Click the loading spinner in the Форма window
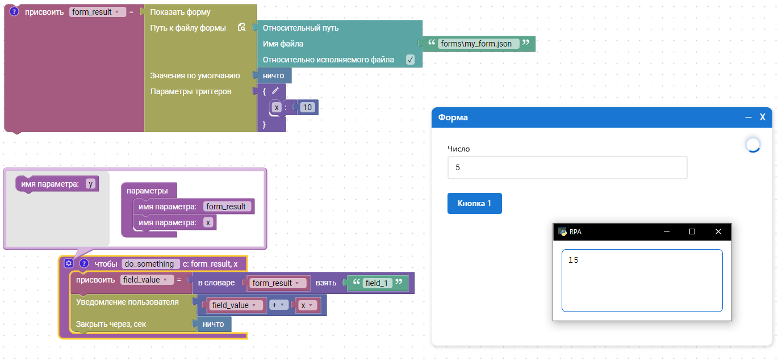Screen dimensions: 778x362 (x=752, y=145)
